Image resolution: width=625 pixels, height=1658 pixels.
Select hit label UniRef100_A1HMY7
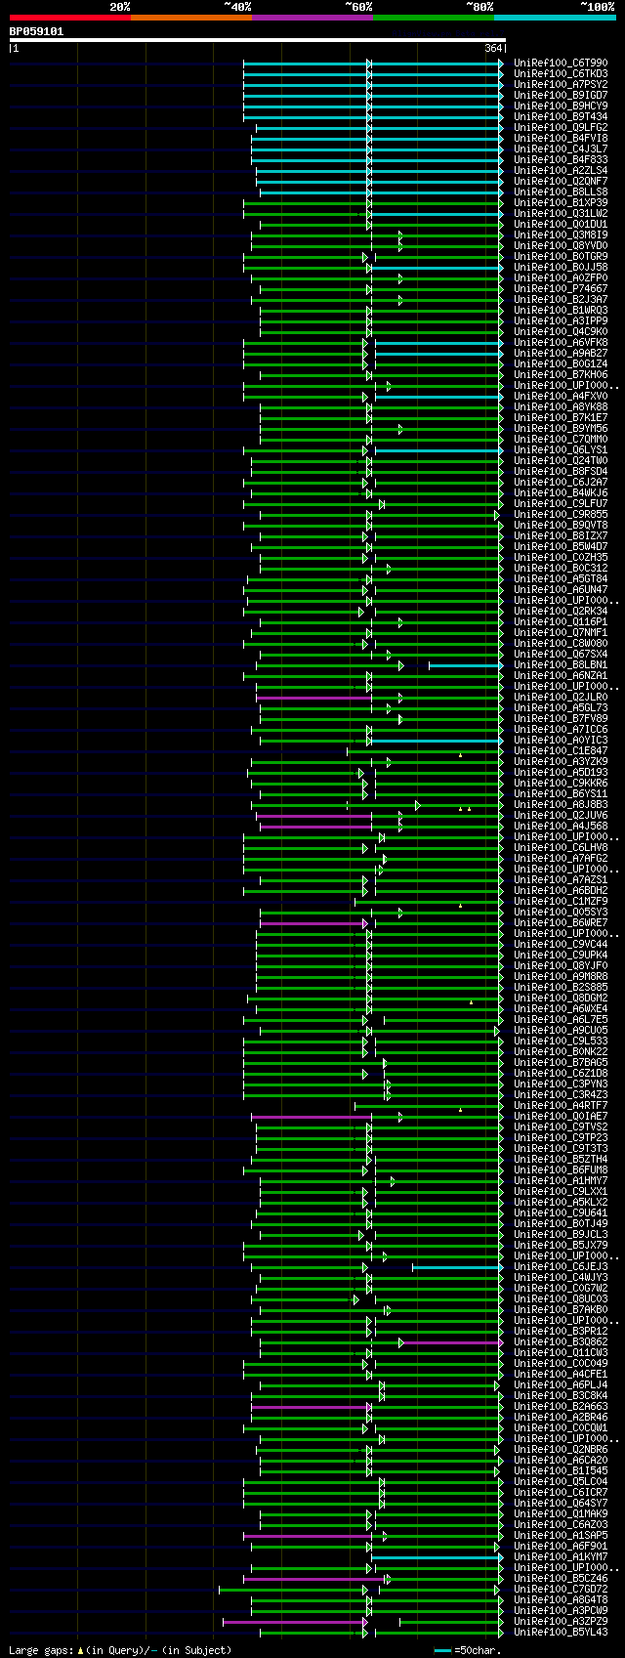point(561,1180)
